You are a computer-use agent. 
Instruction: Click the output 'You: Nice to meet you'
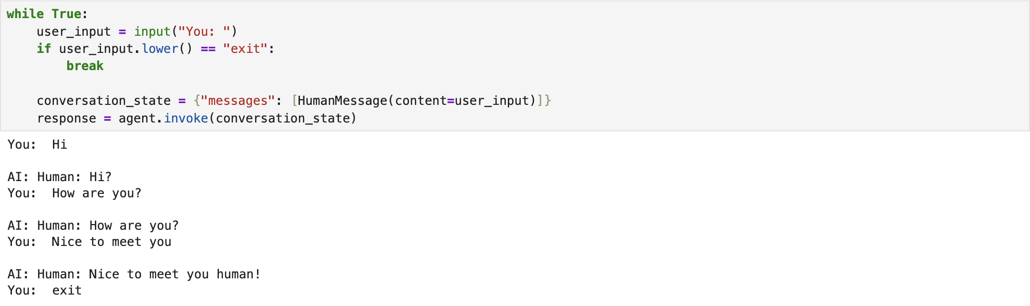[x=89, y=242]
